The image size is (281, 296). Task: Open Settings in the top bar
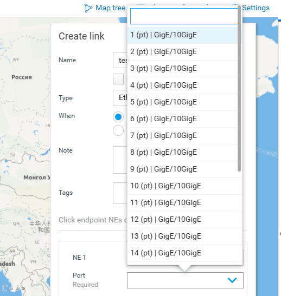[256, 8]
